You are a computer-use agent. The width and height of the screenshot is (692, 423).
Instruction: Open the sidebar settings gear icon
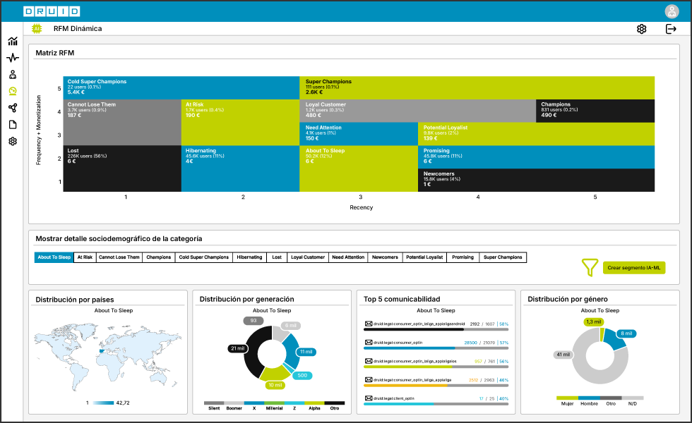pyautogui.click(x=13, y=142)
